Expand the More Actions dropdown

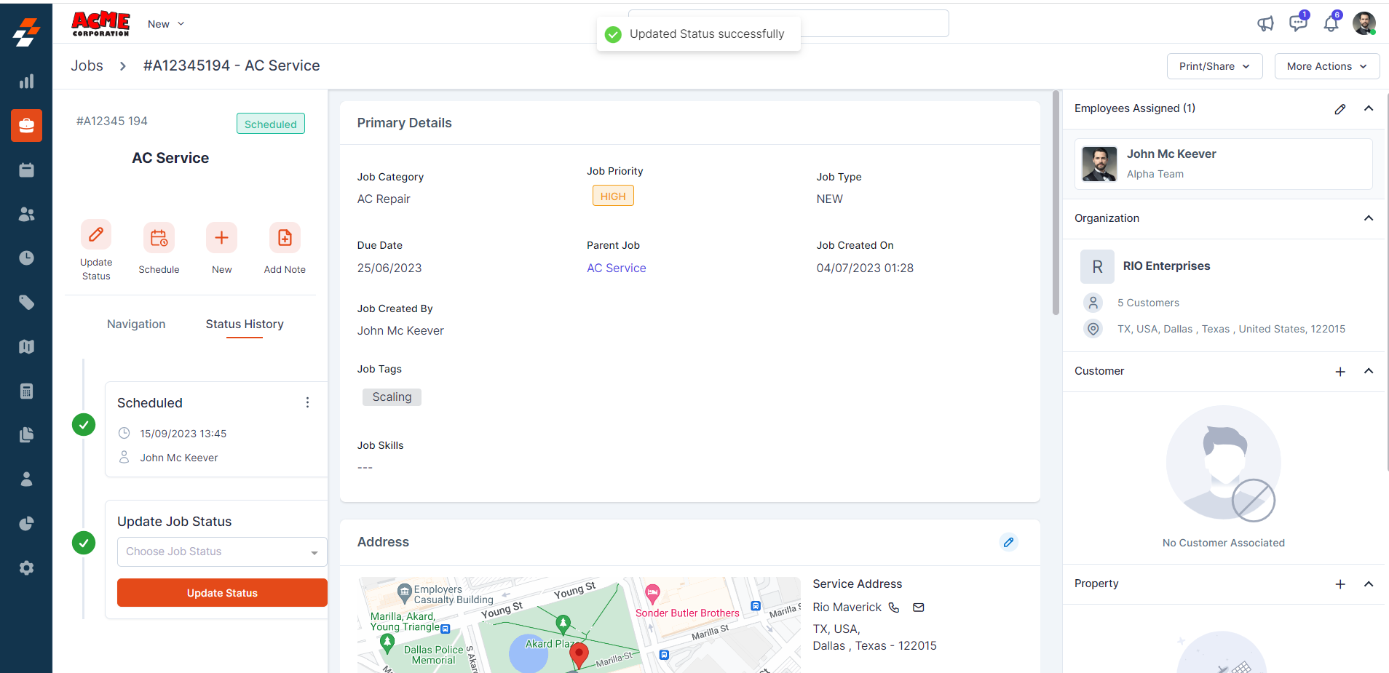[x=1326, y=66]
